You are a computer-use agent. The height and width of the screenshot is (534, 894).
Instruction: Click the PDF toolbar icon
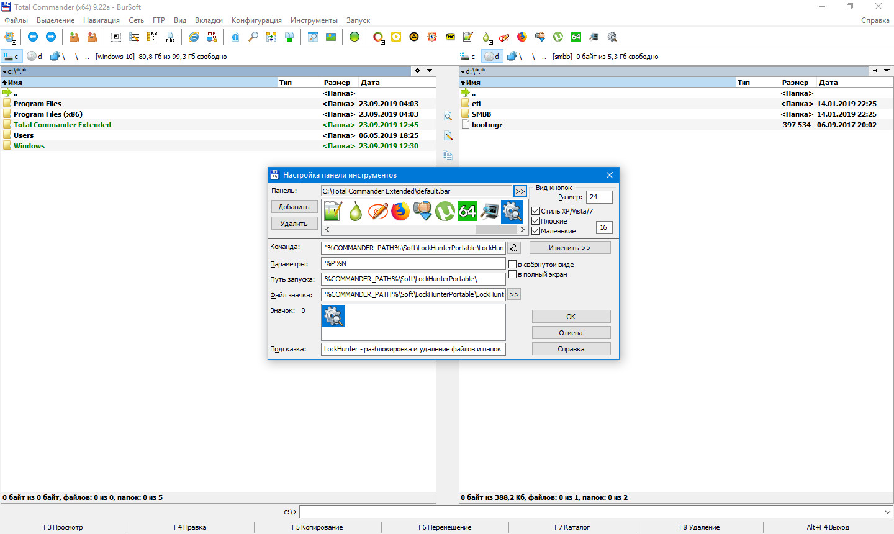click(450, 37)
